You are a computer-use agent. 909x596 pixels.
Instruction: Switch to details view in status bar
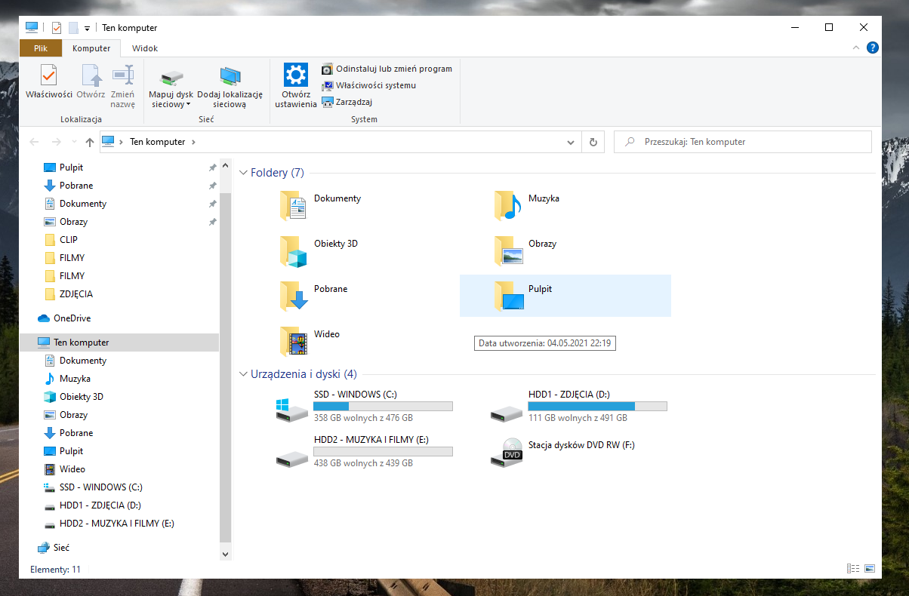coord(853,569)
